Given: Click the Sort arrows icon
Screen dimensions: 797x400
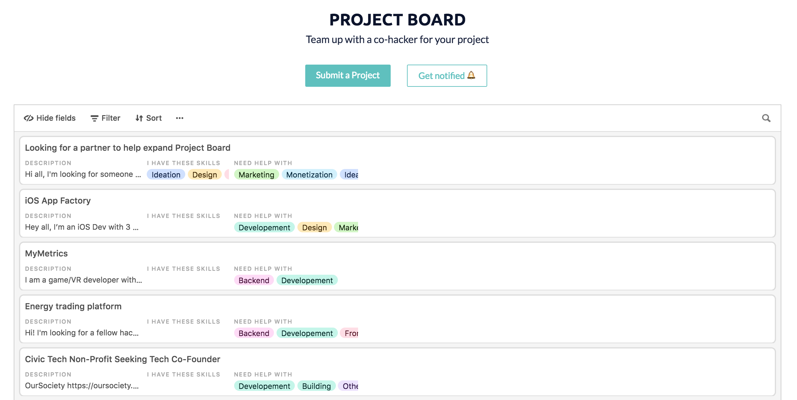Looking at the screenshot, I should point(138,118).
